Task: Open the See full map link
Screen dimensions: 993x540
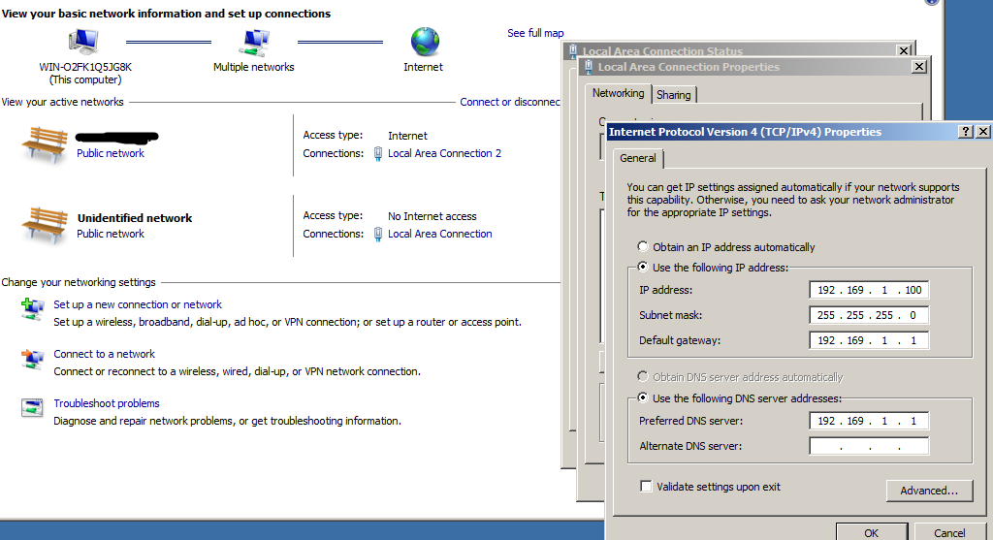Action: (x=535, y=33)
